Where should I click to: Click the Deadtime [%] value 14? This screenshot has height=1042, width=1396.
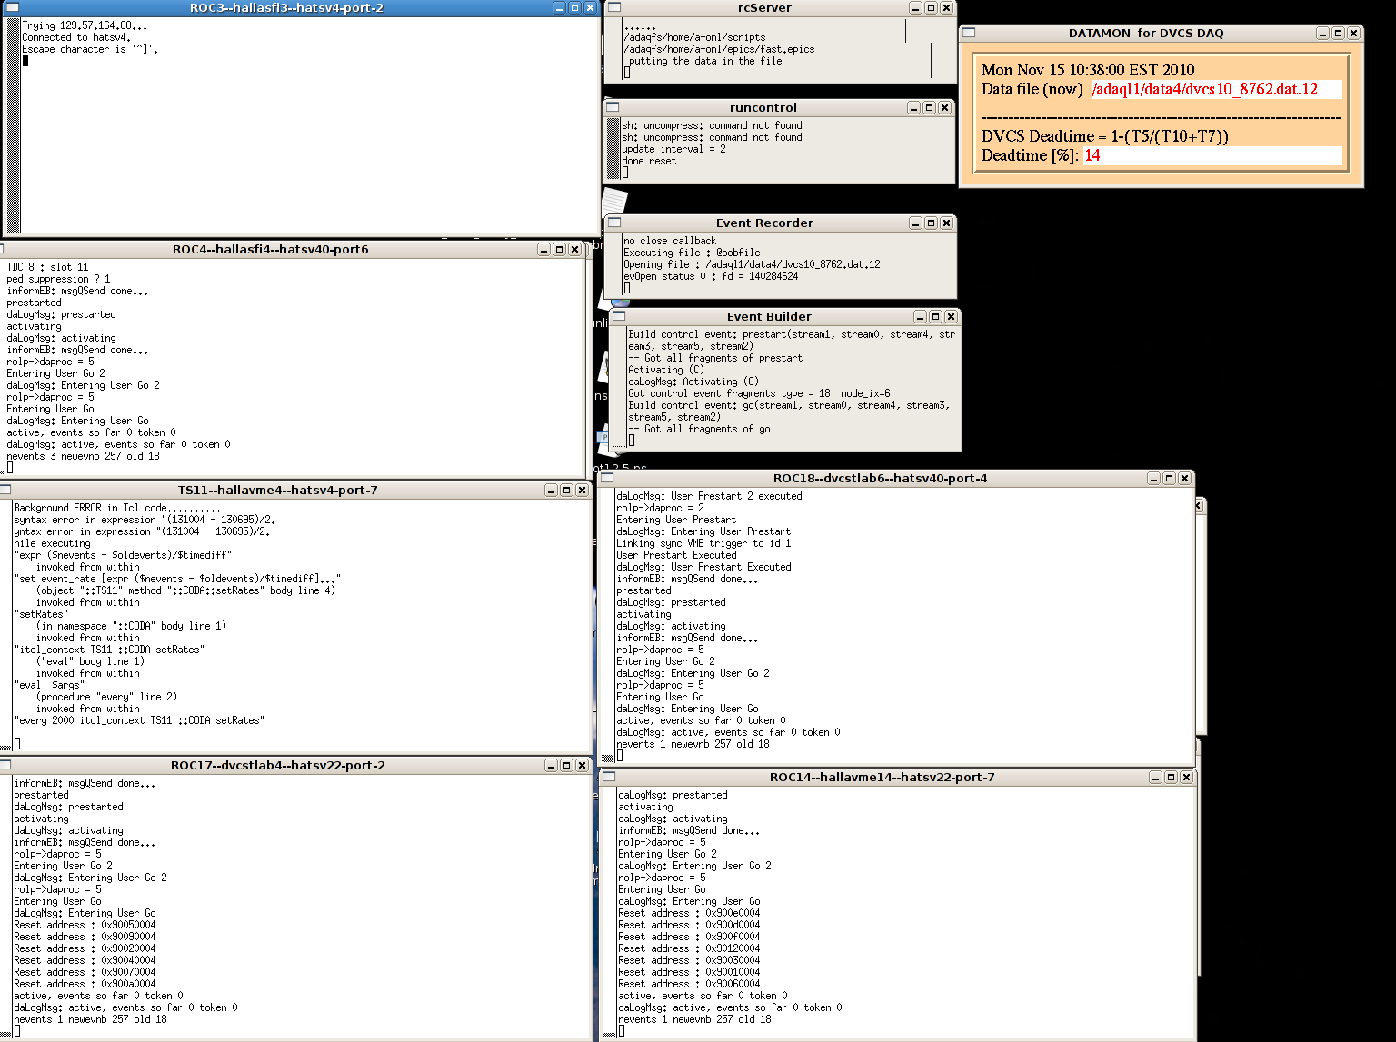(x=1212, y=155)
